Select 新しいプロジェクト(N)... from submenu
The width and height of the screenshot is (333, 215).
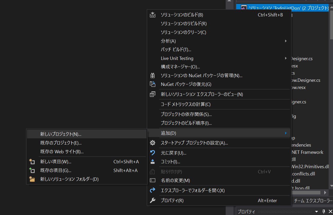coord(61,134)
